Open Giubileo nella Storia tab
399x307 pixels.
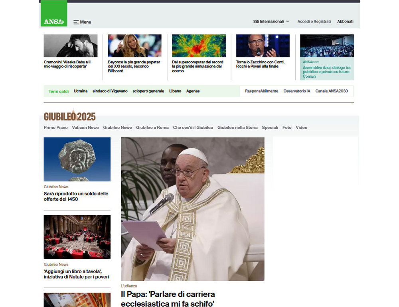(x=237, y=128)
